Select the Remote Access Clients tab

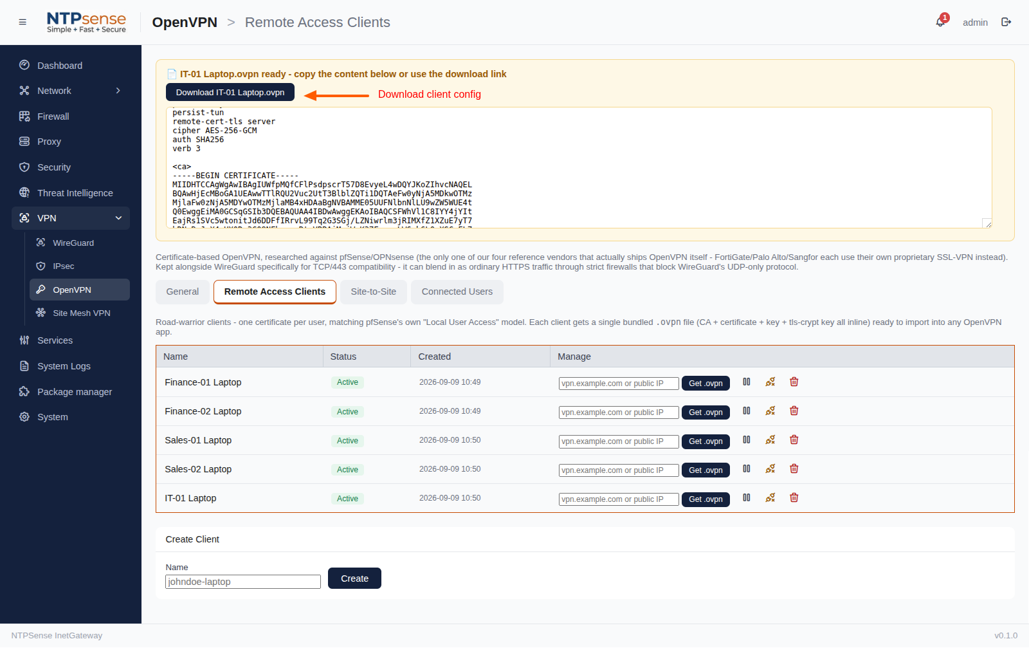[x=275, y=292]
